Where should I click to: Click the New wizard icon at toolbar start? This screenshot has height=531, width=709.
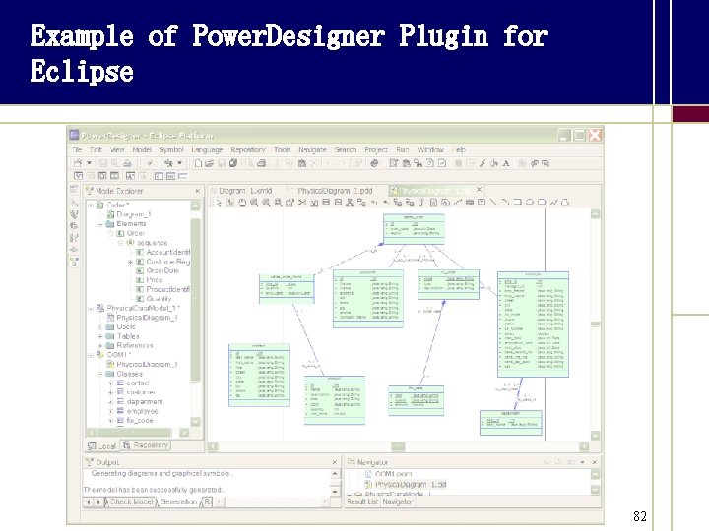[78, 163]
